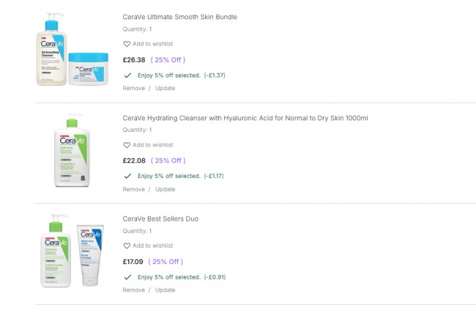Remove Best Sellers Duo from basket
Image resolution: width=476 pixels, height=313 pixels.
point(133,290)
